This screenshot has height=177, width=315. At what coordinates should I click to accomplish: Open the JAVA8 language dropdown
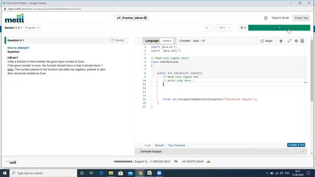pyautogui.click(x=167, y=41)
